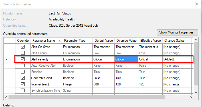This screenshot has height=107, width=202.
Task: Click String parameter type cell
Action: pyautogui.click(x=77, y=91)
